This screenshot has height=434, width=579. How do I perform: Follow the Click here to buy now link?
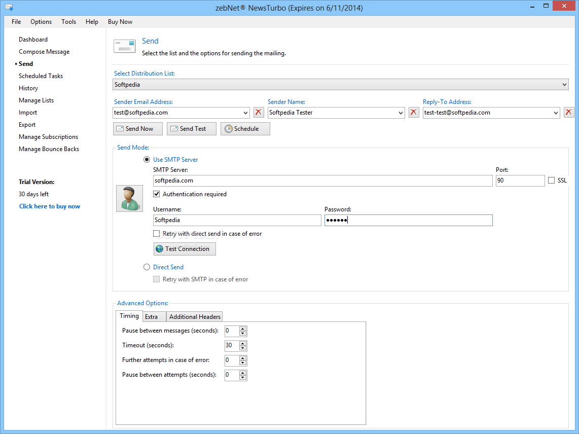[x=50, y=206]
